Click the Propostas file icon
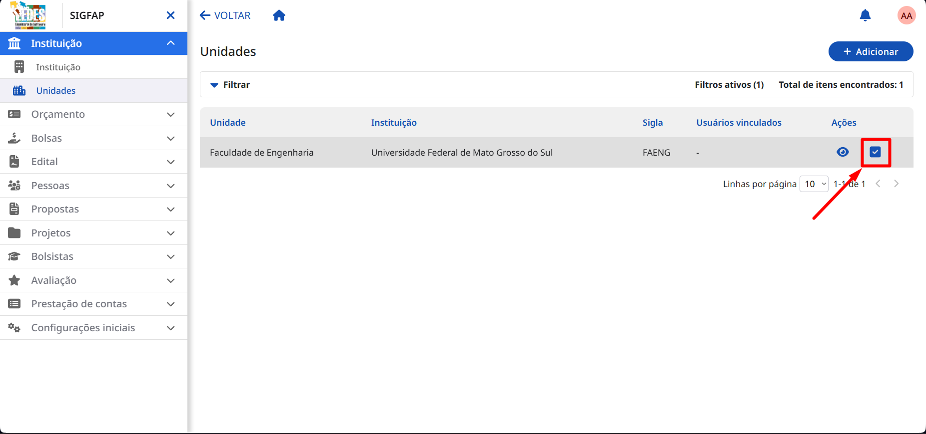The height and width of the screenshot is (434, 926). 14,209
